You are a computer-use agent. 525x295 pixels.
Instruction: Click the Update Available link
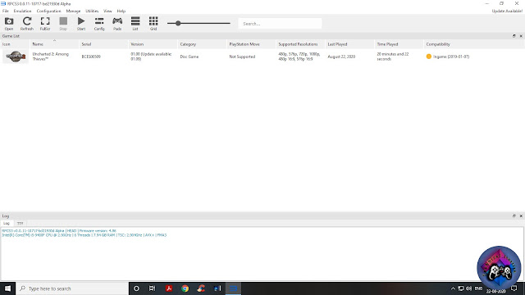[x=507, y=11]
